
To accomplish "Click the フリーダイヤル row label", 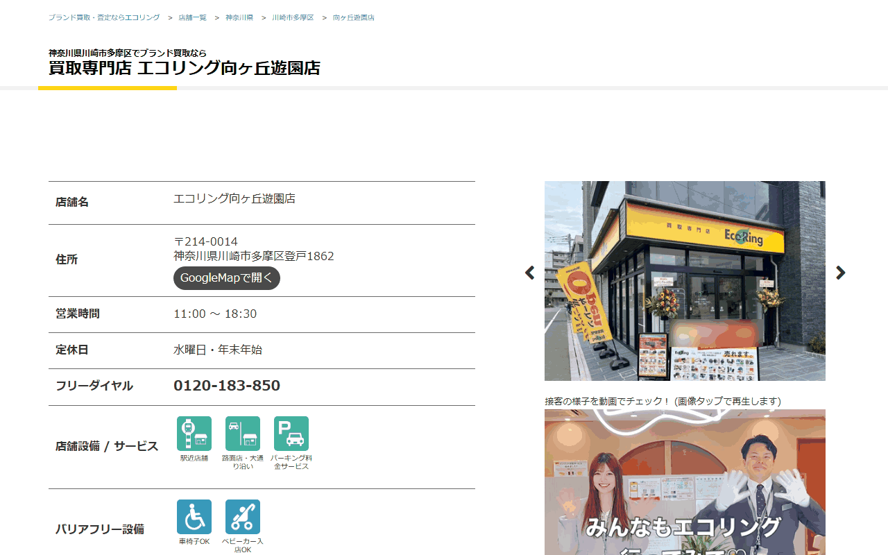I will pyautogui.click(x=94, y=386).
